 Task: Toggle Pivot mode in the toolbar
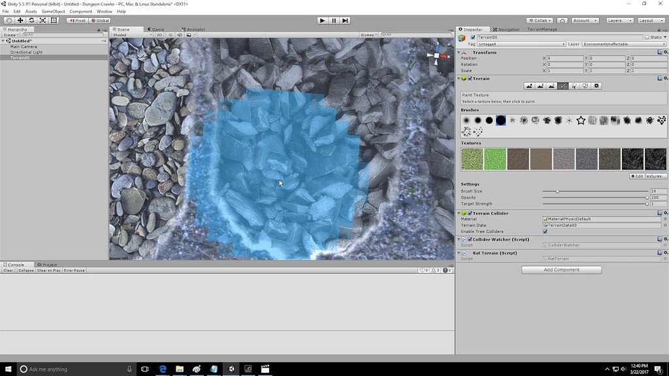pos(78,20)
